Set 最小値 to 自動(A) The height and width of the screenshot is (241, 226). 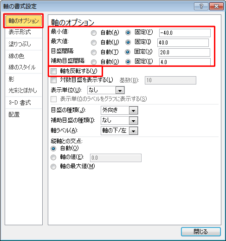[x=94, y=33]
